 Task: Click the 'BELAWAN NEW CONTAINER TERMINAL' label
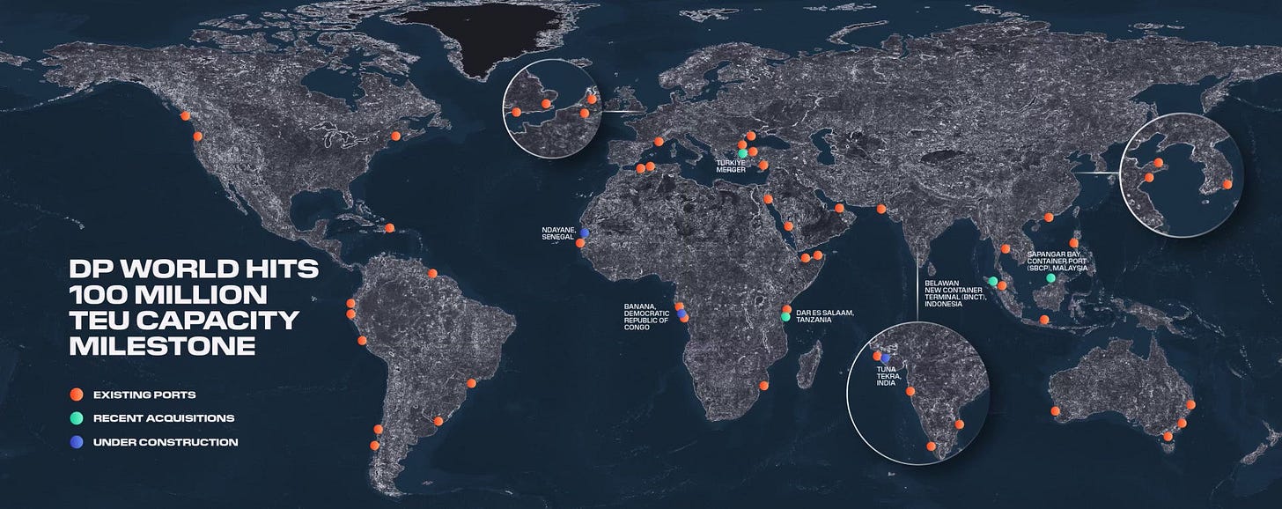954,292
